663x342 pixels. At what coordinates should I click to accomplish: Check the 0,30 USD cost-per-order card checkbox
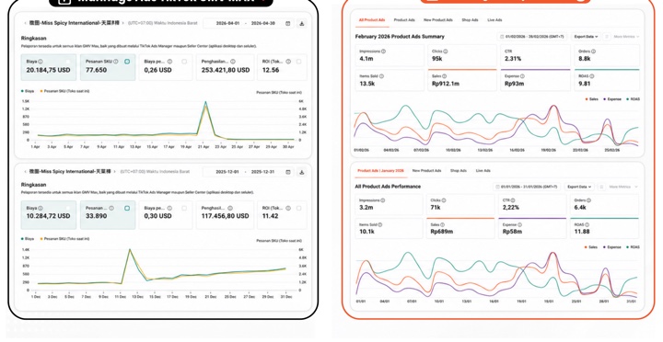tap(184, 208)
